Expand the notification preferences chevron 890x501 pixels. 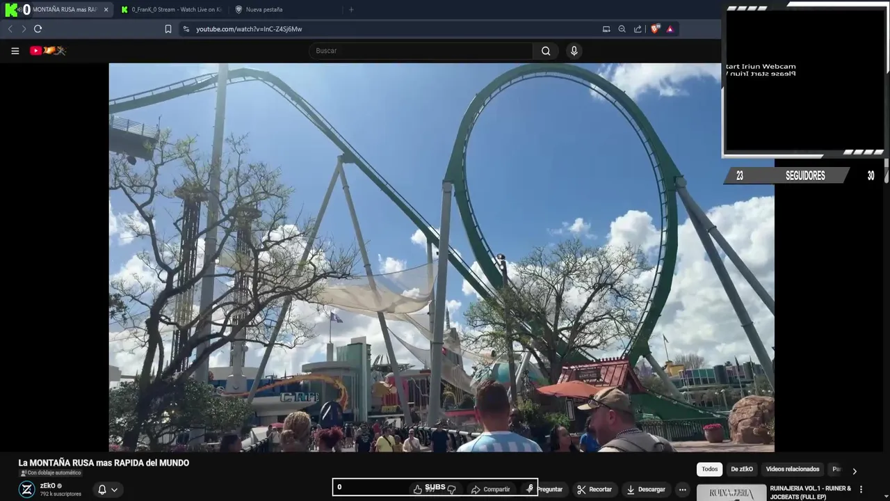point(114,489)
